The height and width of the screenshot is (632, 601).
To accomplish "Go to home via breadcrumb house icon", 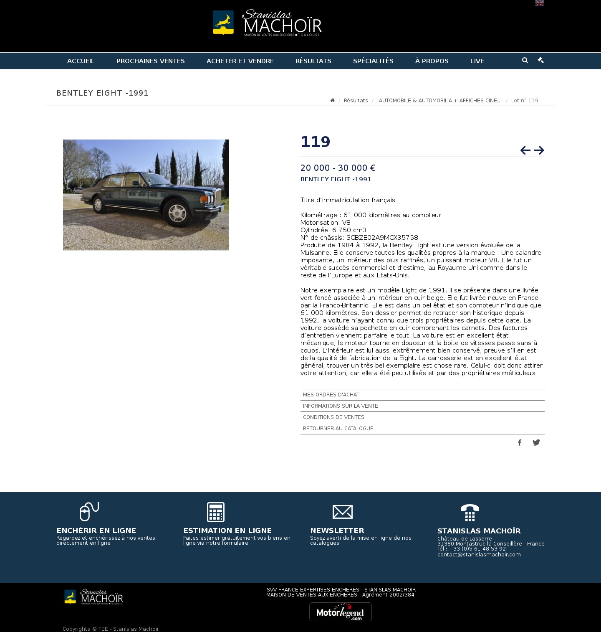I will click(332, 100).
